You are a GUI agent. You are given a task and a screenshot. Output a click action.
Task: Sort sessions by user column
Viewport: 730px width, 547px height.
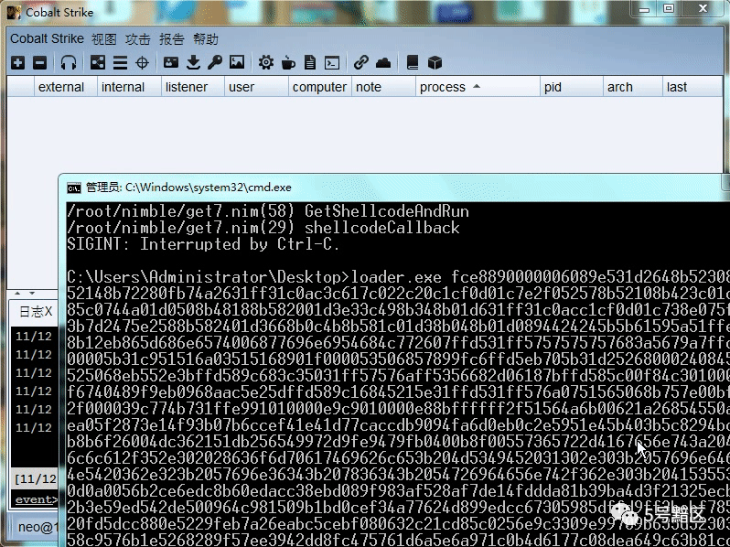(x=256, y=87)
